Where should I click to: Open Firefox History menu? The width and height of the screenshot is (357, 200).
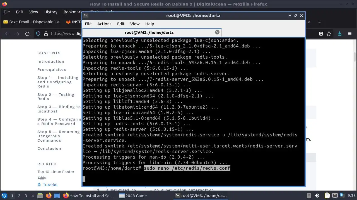click(51, 12)
